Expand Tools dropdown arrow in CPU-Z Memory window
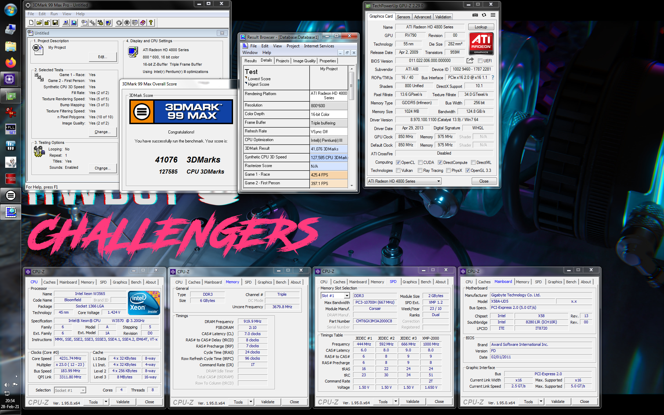This screenshot has width=664, height=415. 251,402
